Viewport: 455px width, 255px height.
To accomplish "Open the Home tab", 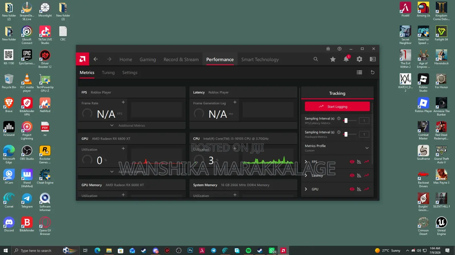I will click(x=126, y=60).
